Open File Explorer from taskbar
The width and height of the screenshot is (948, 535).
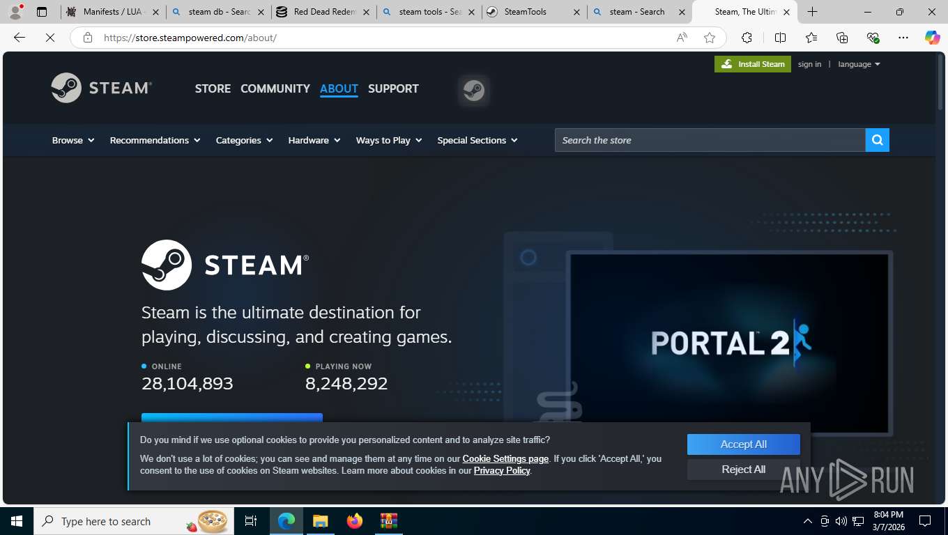(x=320, y=521)
